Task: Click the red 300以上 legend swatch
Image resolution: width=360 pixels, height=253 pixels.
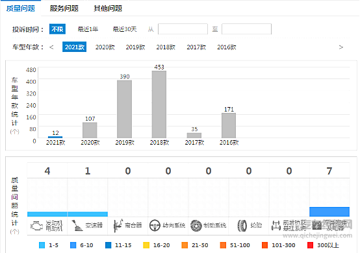Action: click(310, 245)
